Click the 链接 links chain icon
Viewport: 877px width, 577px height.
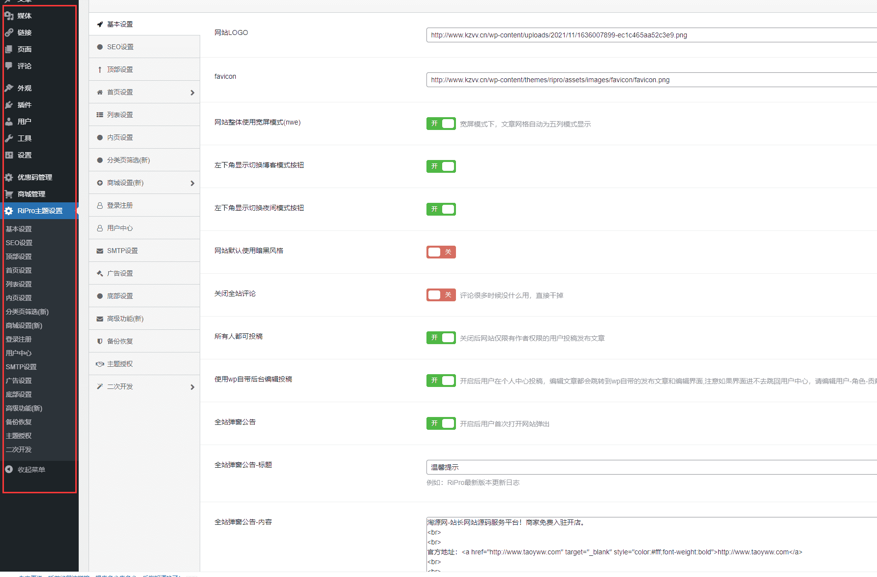tap(9, 32)
